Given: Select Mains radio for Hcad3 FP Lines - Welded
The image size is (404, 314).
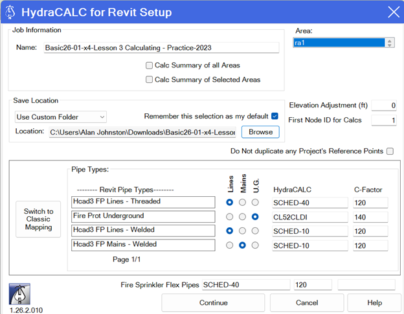Looking at the screenshot, I should (242, 230).
